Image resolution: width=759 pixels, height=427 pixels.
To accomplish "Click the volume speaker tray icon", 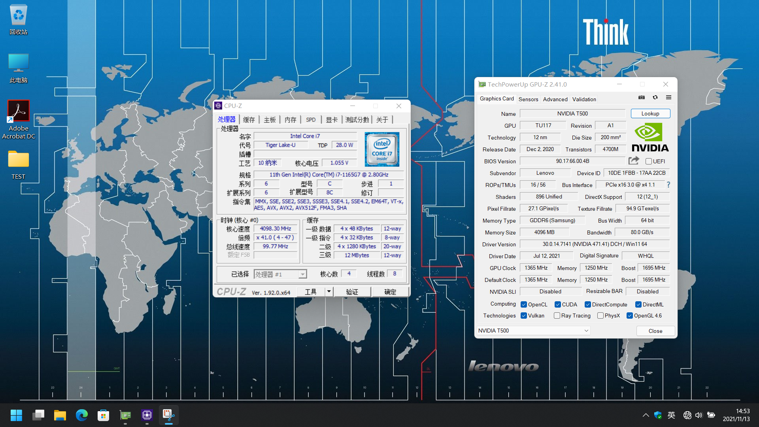I will click(x=699, y=415).
